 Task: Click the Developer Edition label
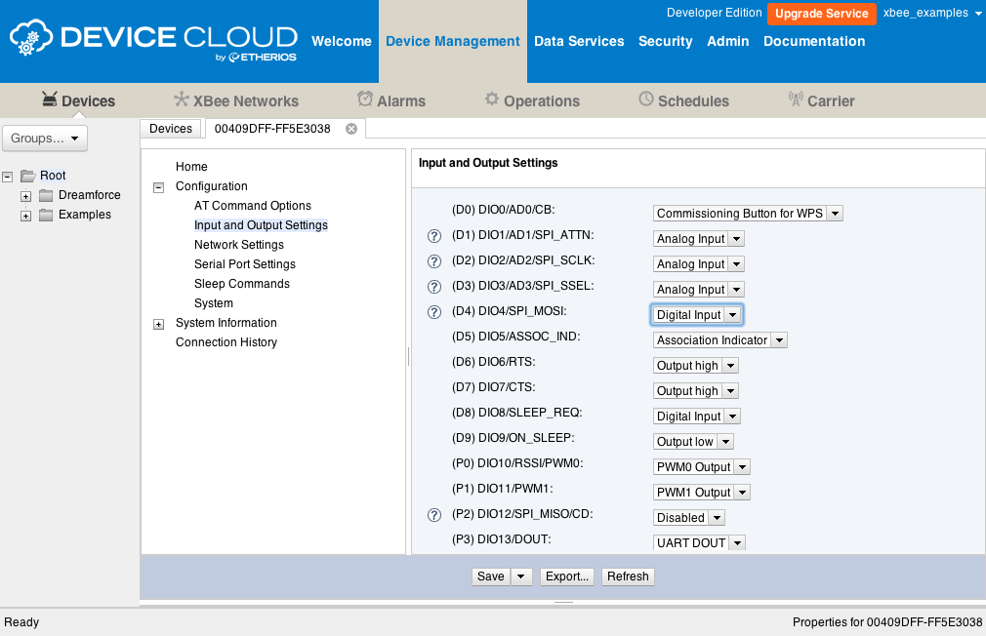point(714,13)
